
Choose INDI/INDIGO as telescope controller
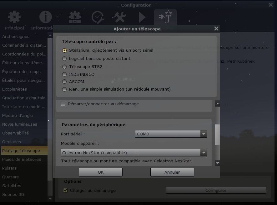click(64, 74)
